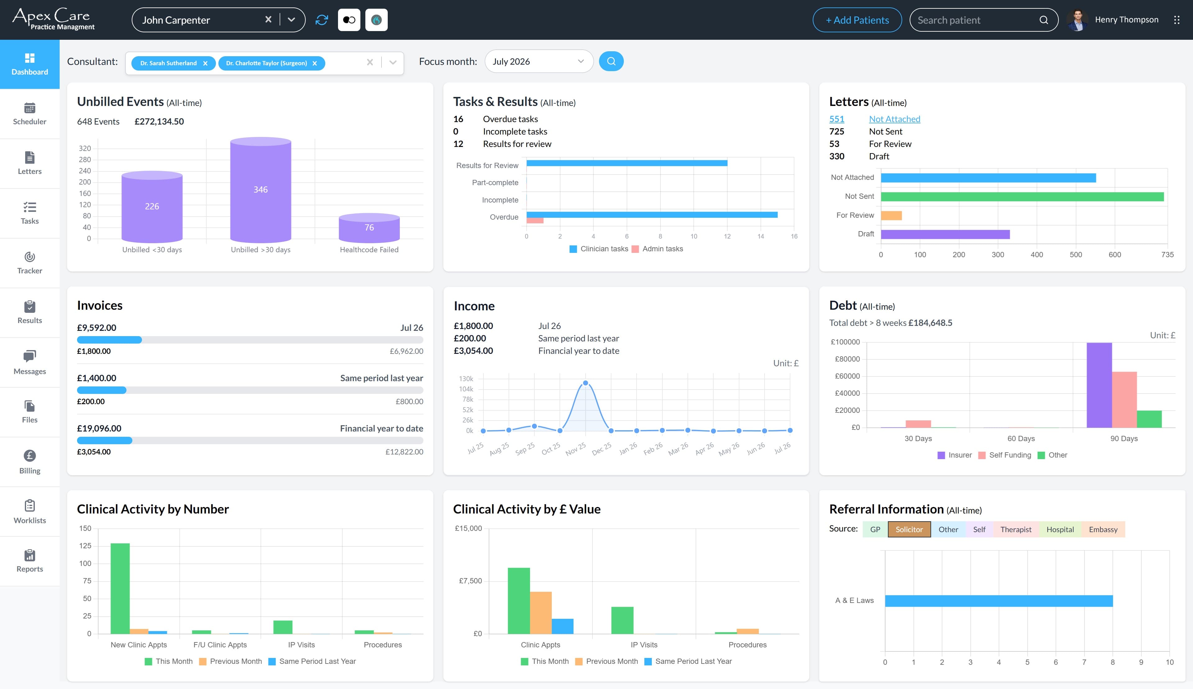1193x689 pixels.
Task: Click the Unbilled >30 days cylinder bar
Action: coord(261,190)
